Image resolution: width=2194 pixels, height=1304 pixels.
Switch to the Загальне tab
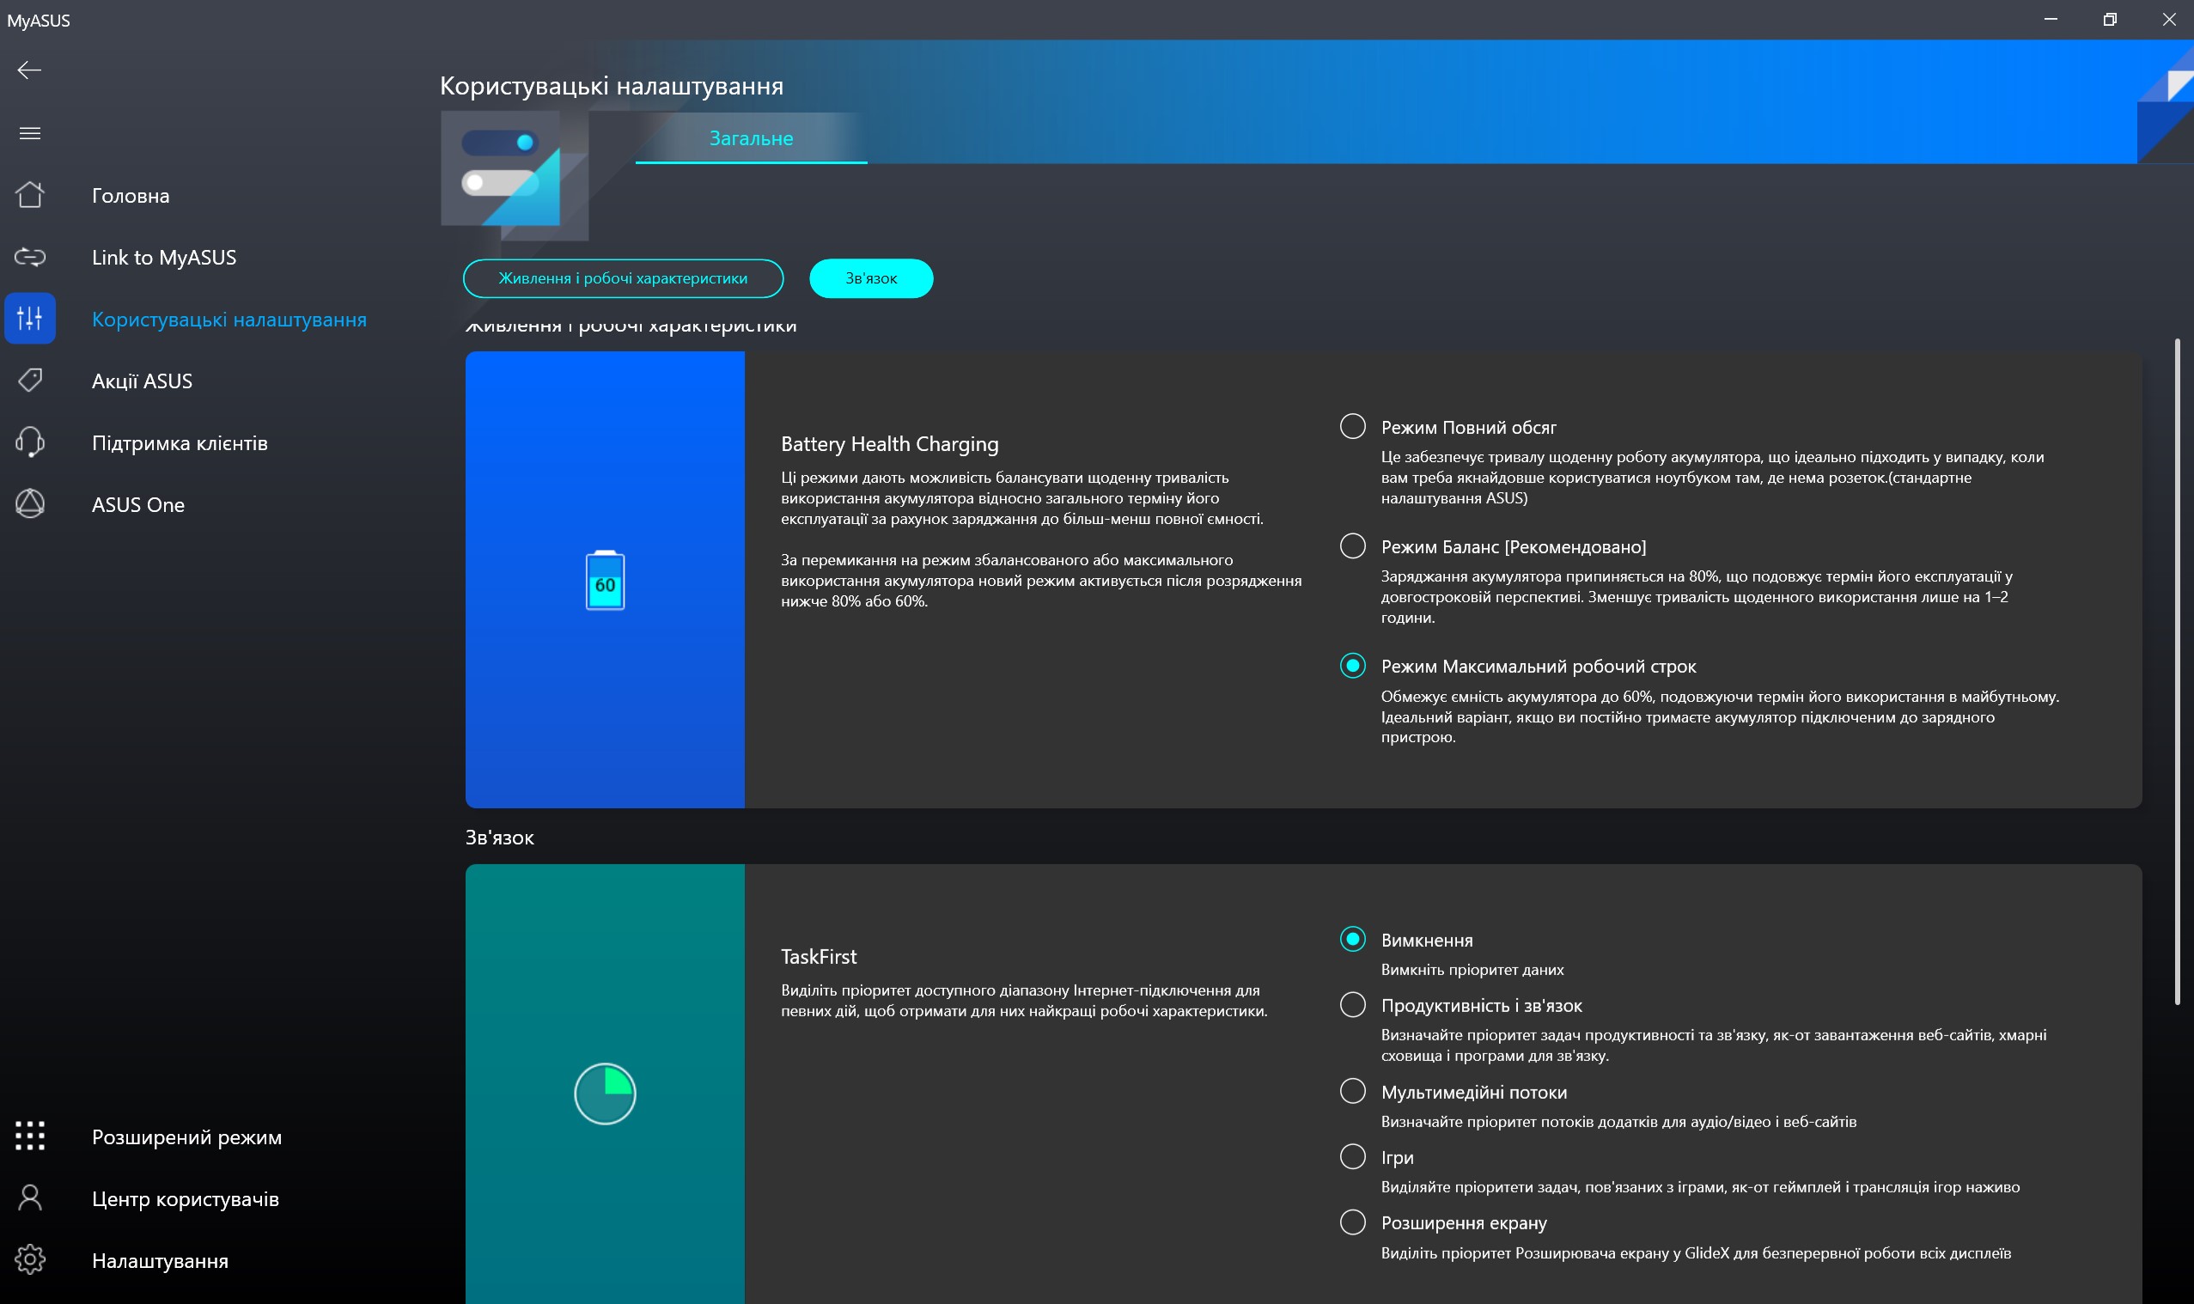click(x=750, y=139)
